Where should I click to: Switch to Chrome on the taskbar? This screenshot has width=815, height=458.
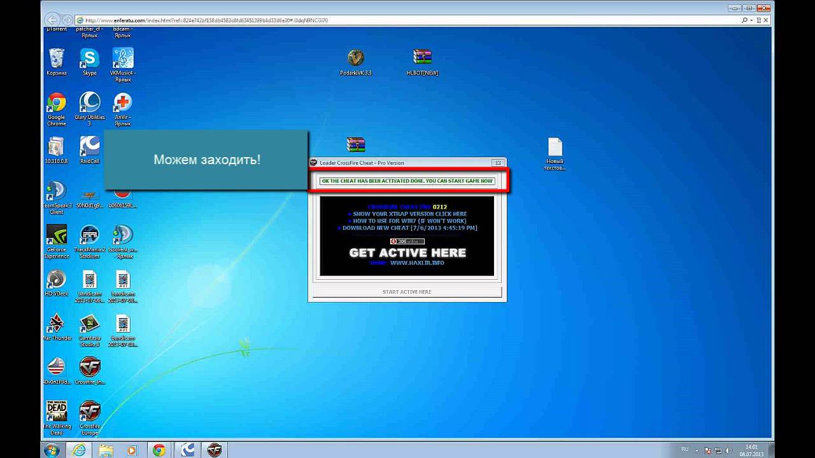pyautogui.click(x=159, y=450)
